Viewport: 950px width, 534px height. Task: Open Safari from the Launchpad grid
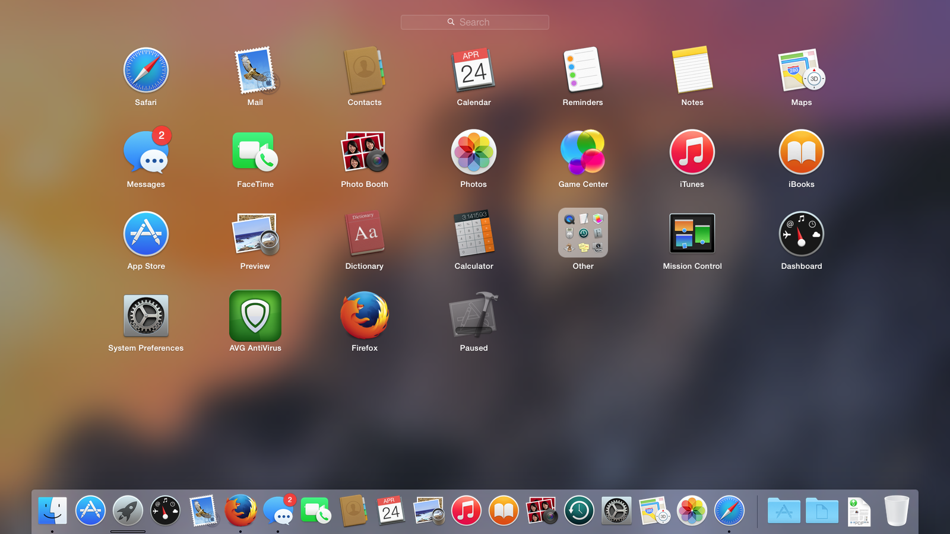[x=146, y=70]
